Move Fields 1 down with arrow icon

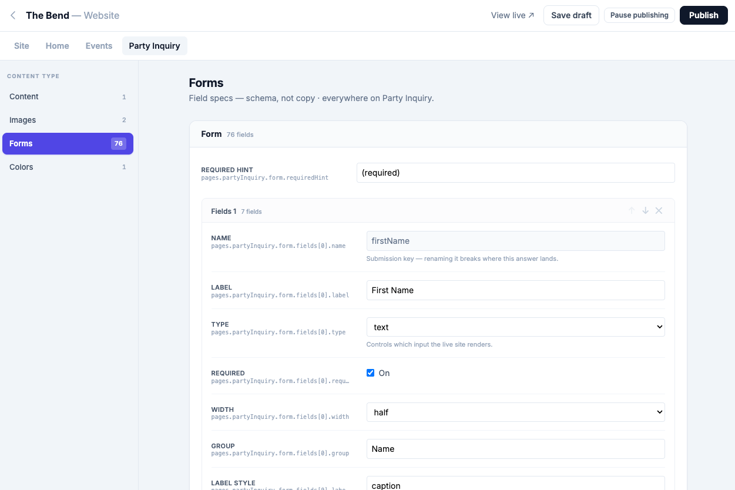(645, 210)
